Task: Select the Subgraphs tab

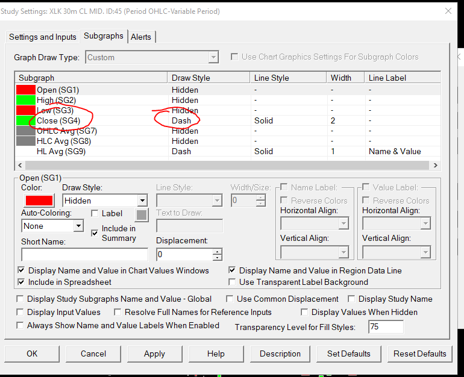Action: [103, 36]
